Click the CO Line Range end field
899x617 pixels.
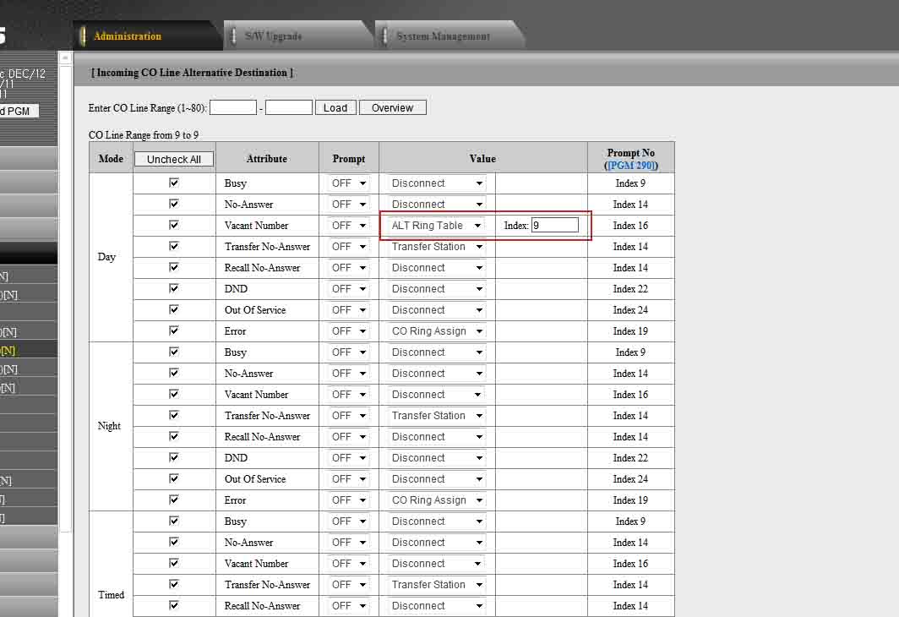click(289, 107)
